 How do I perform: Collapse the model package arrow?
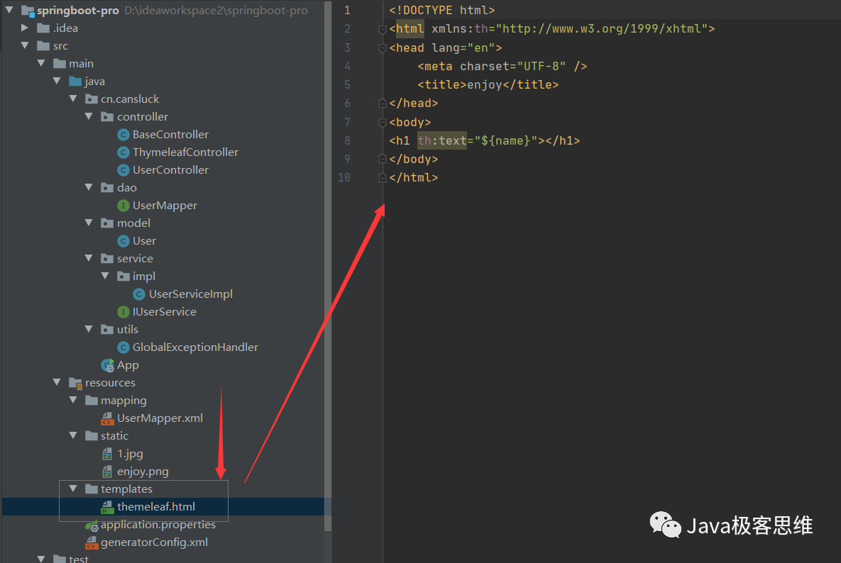[89, 223]
